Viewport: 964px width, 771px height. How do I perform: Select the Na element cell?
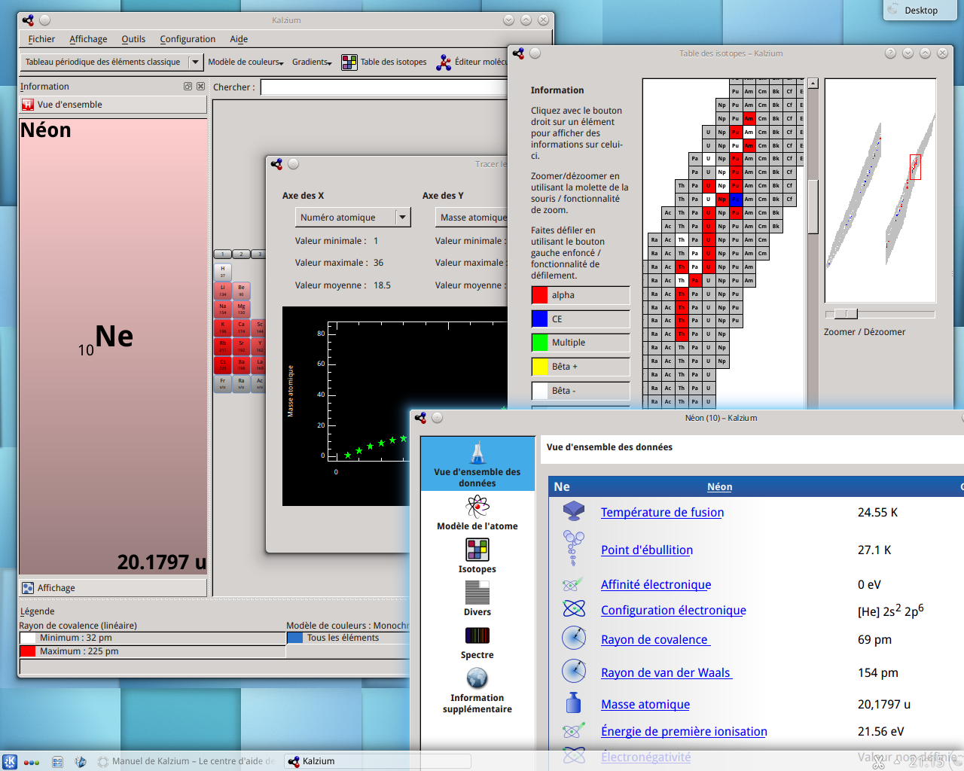[x=222, y=309]
